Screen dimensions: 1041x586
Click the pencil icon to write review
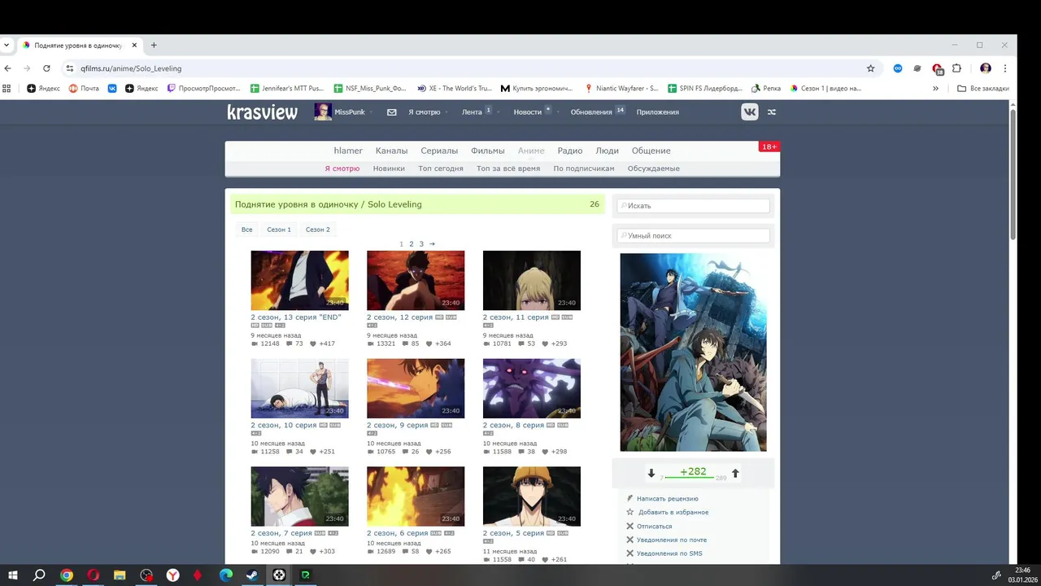tap(629, 498)
